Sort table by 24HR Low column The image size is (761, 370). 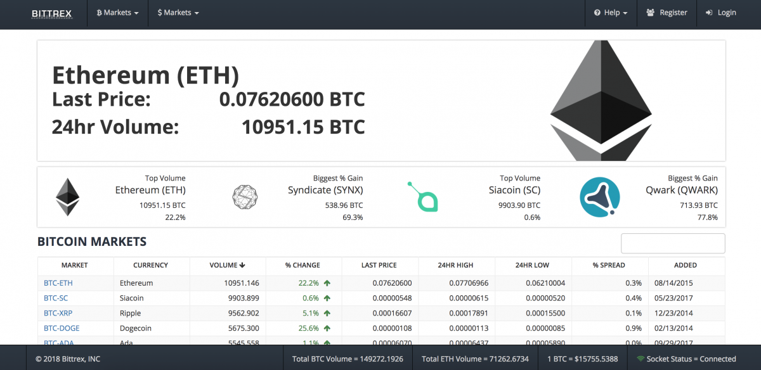[533, 265]
